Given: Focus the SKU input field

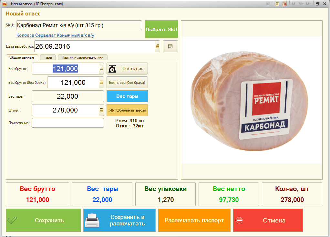Looking at the screenshot, I should click(79, 25).
